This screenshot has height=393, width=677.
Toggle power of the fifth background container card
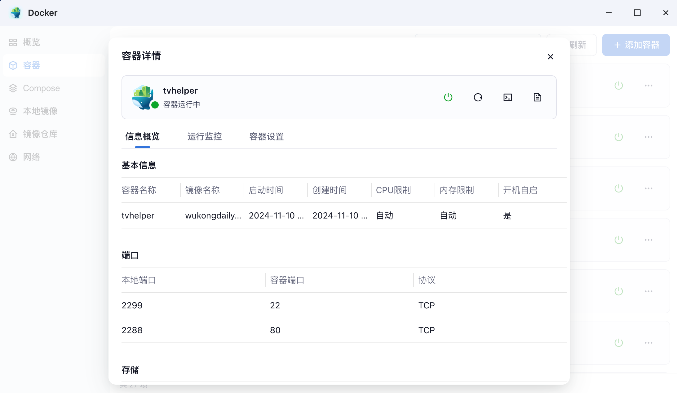click(x=619, y=291)
